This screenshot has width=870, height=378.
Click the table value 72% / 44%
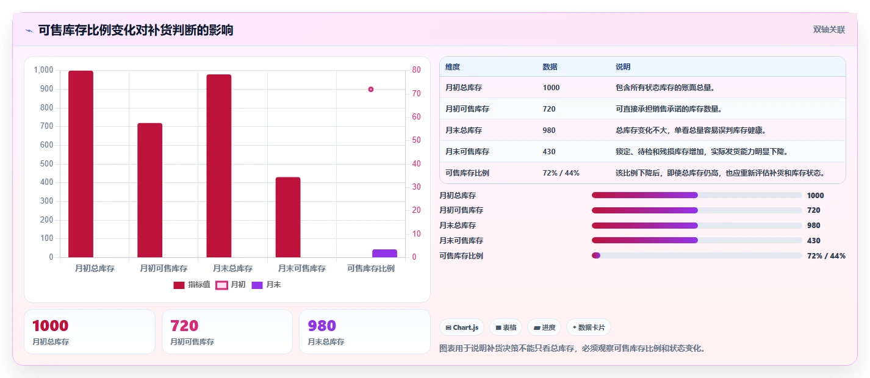(x=561, y=173)
